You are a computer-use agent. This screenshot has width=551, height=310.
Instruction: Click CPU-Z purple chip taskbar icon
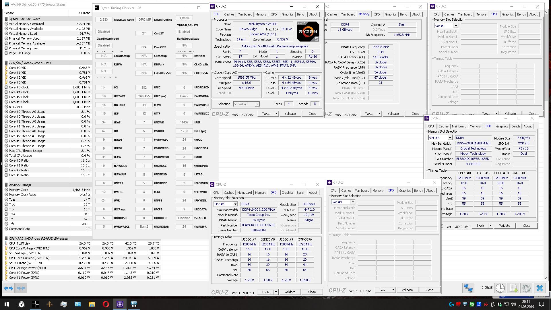point(120,304)
